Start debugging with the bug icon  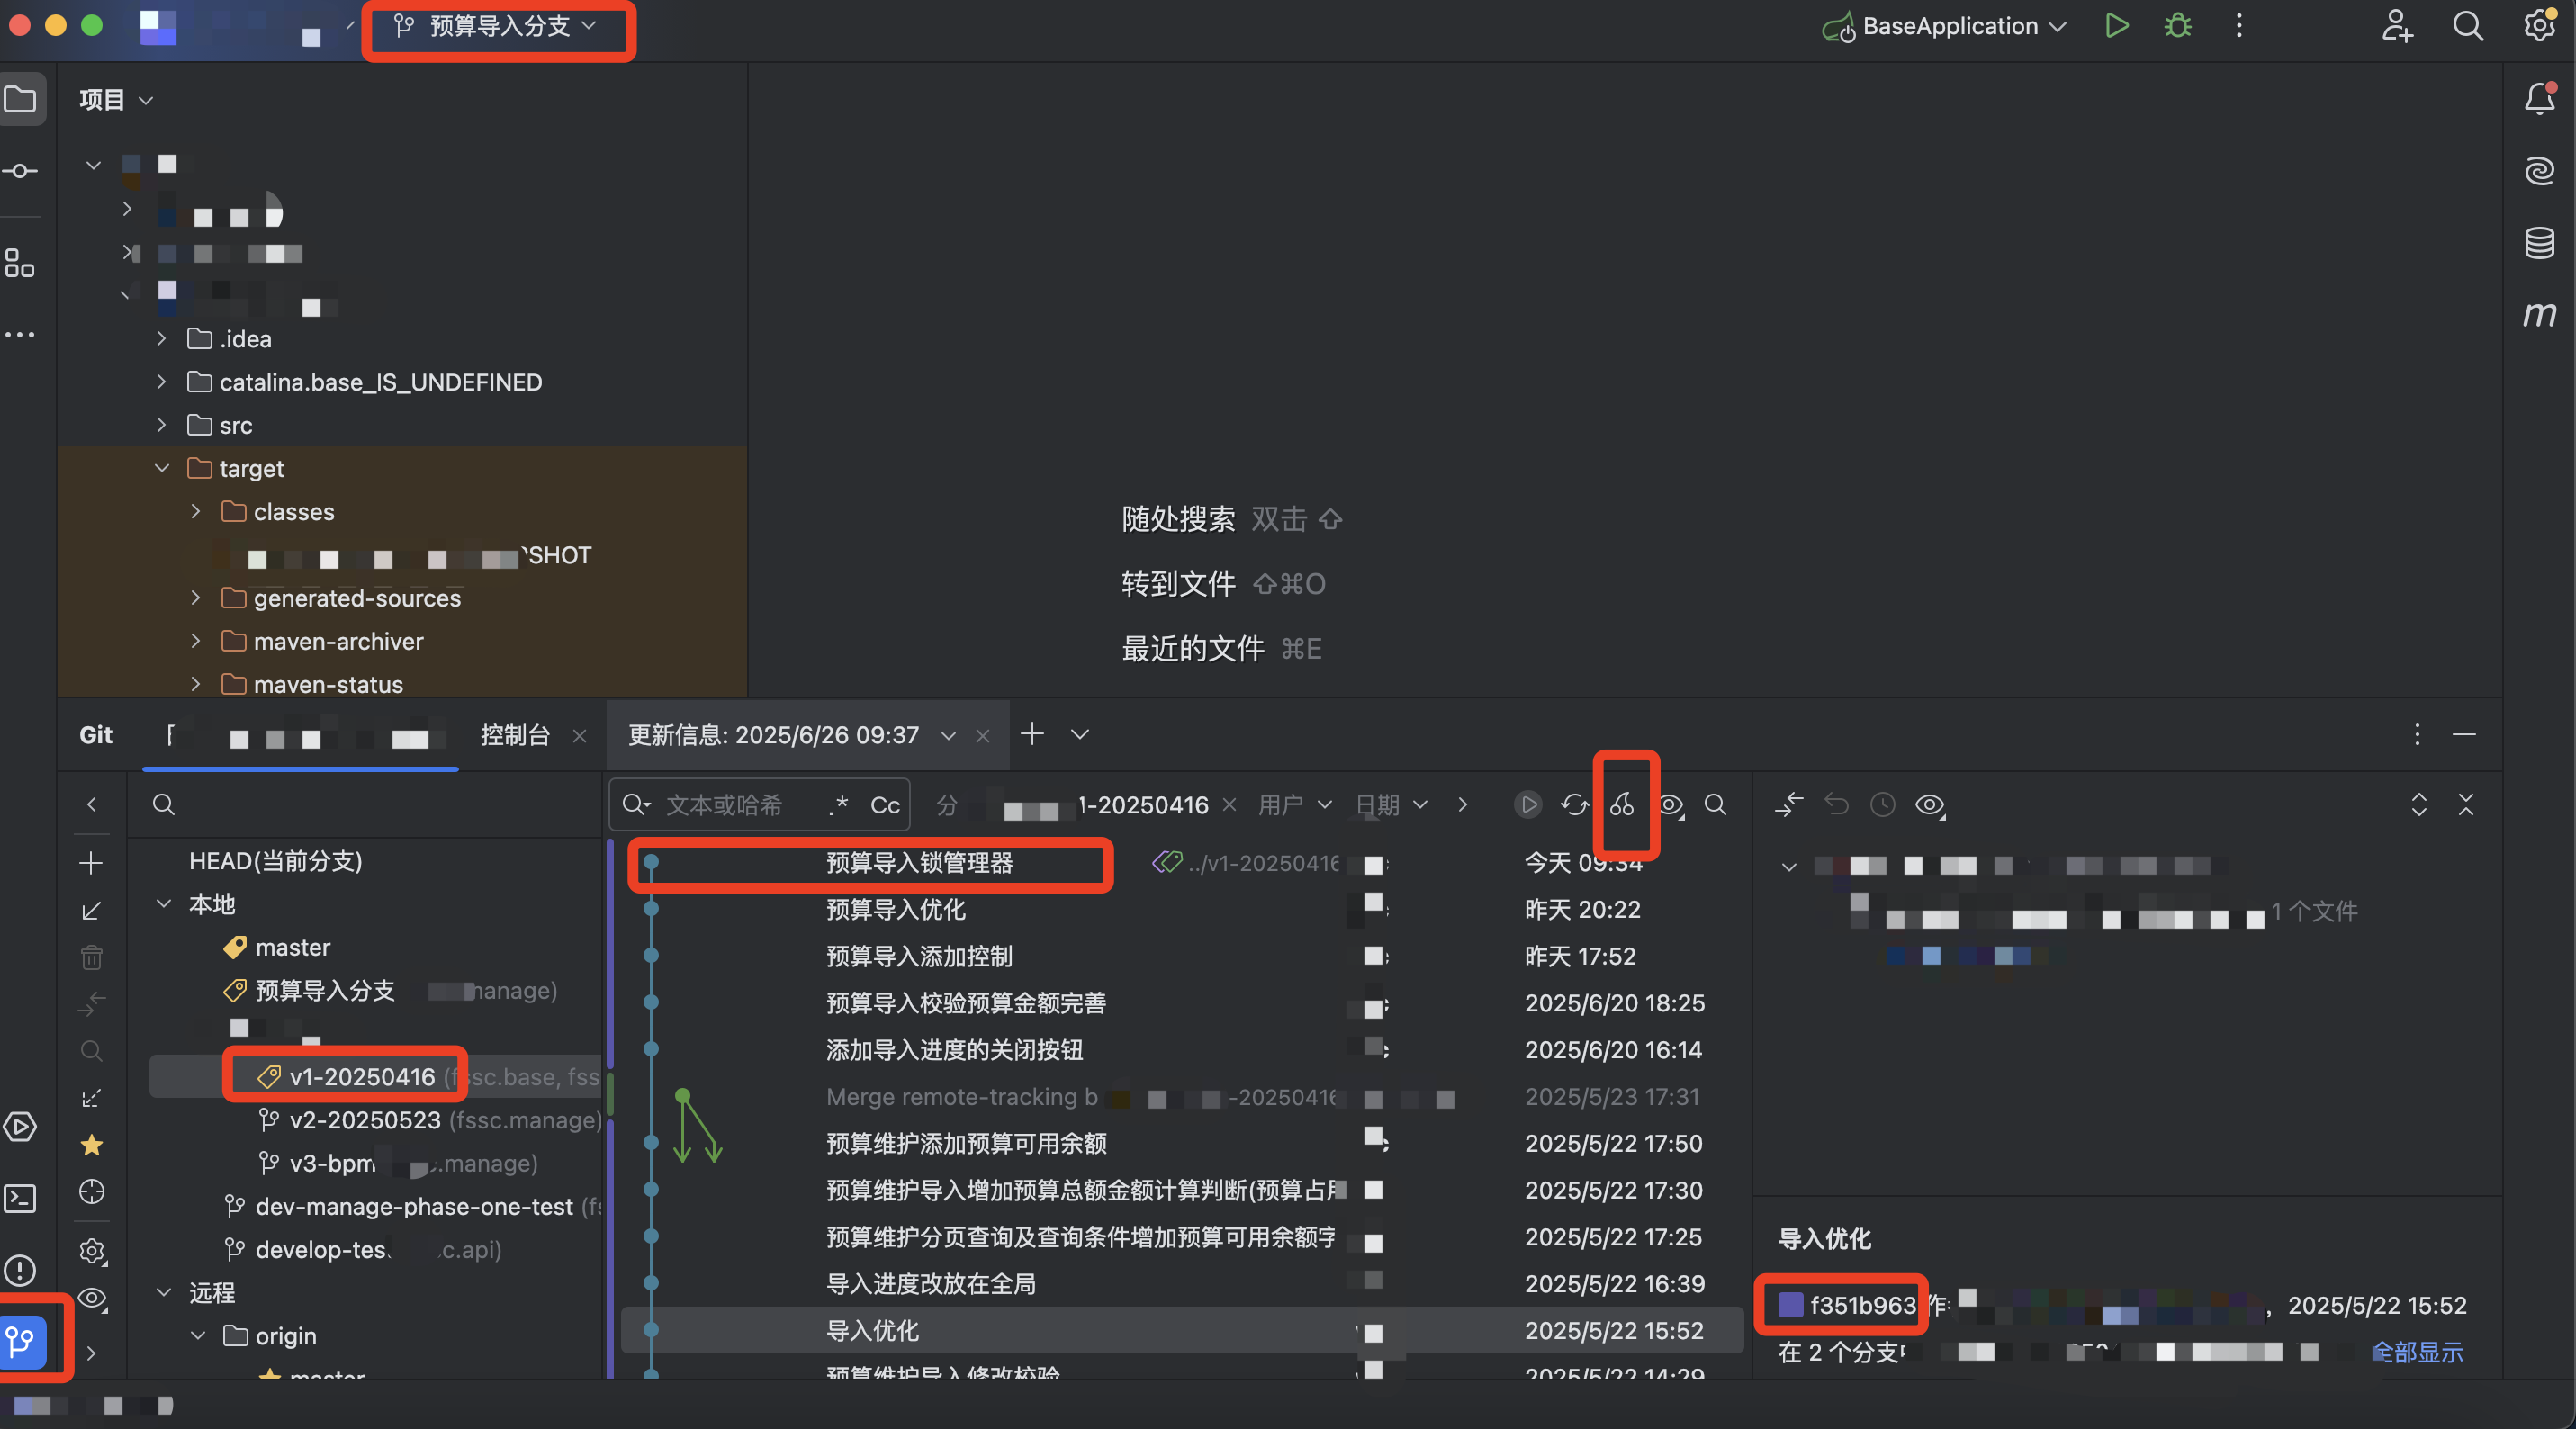[2178, 26]
